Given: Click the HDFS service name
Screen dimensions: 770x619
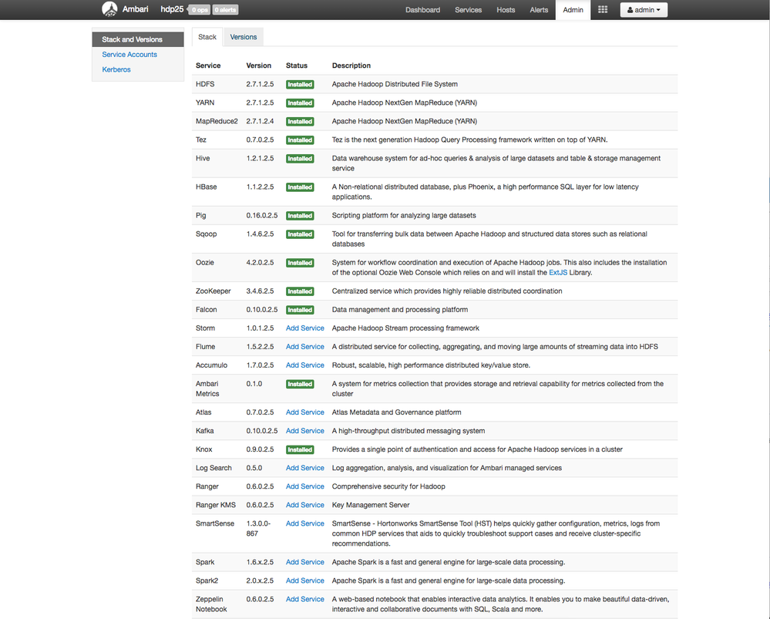Looking at the screenshot, I should coord(205,84).
